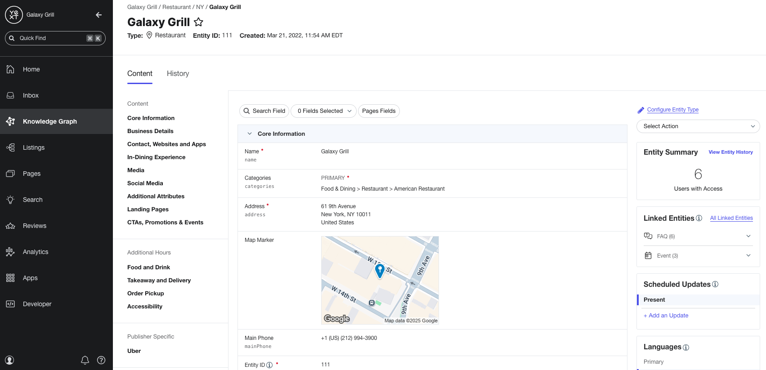
Task: Jump to Business Details section
Action: 150,131
